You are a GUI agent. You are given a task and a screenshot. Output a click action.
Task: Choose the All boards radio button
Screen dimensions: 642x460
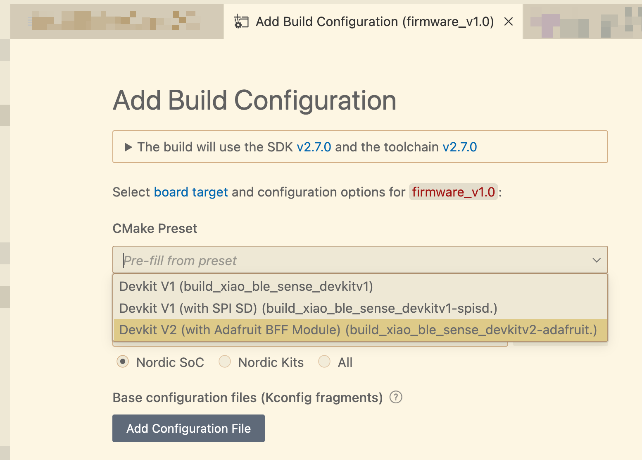(324, 362)
